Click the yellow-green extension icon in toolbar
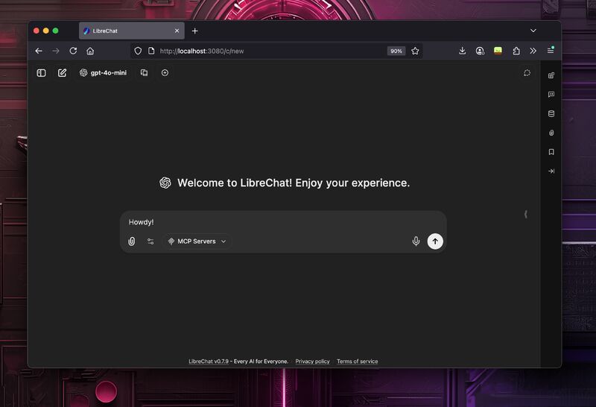 coord(498,51)
